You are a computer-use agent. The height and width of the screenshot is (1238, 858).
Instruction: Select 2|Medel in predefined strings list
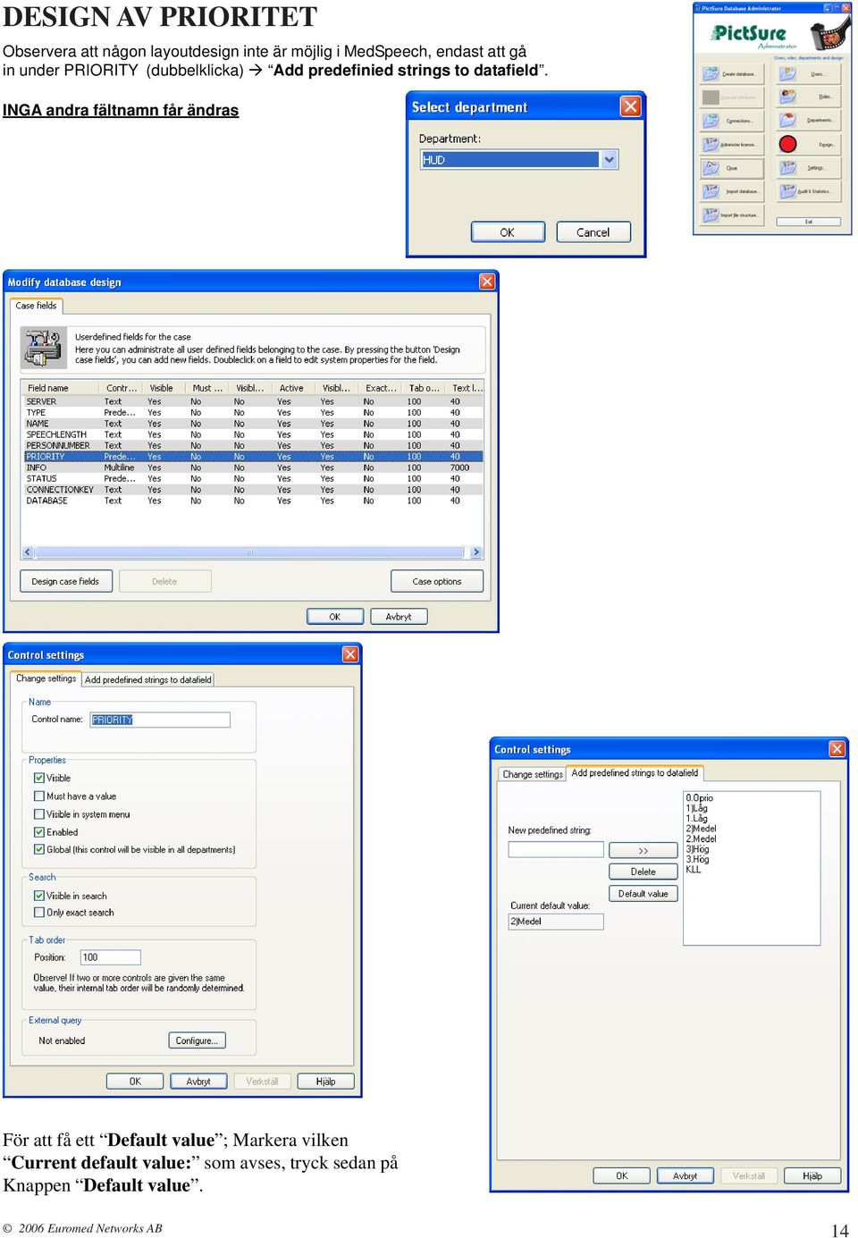coord(702,829)
